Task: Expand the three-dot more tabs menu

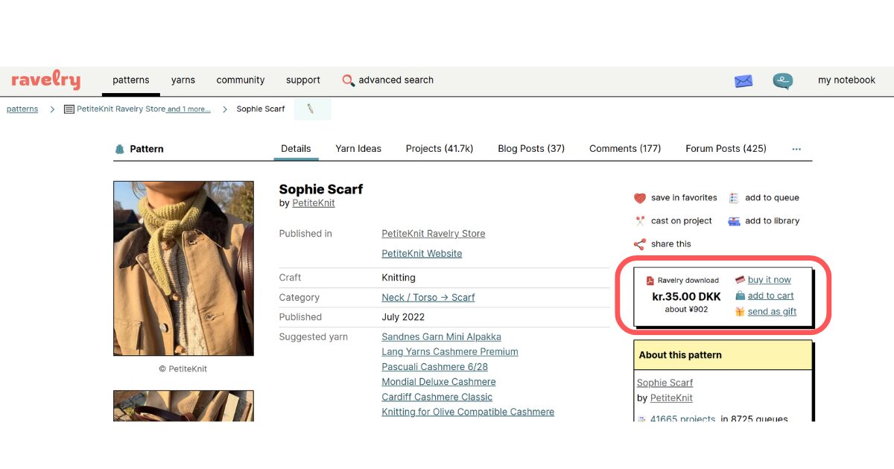Action: [x=796, y=149]
